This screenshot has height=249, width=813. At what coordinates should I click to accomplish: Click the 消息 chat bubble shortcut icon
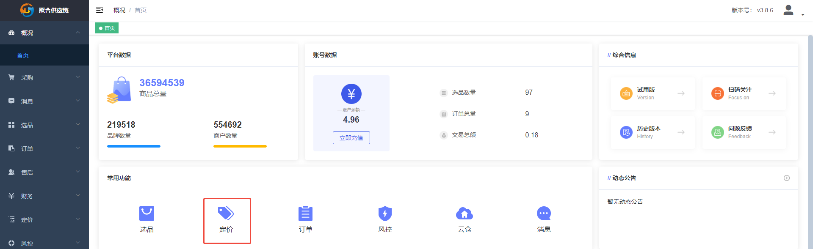coord(544,213)
